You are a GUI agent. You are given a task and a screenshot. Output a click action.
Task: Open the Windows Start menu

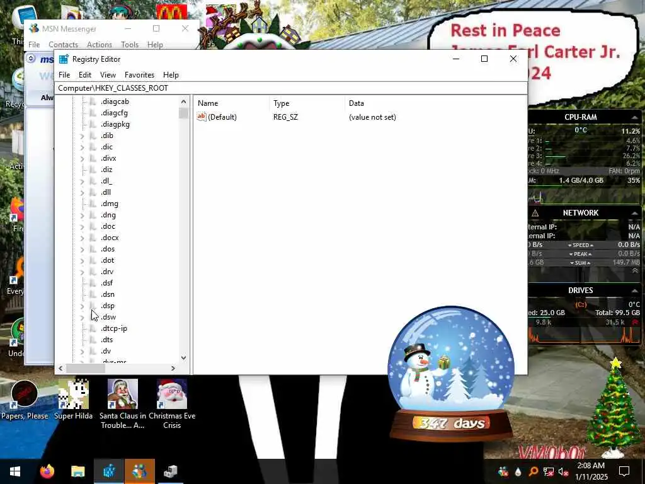[x=15, y=471]
